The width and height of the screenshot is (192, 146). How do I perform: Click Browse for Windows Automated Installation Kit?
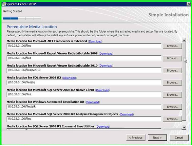tap(172, 107)
